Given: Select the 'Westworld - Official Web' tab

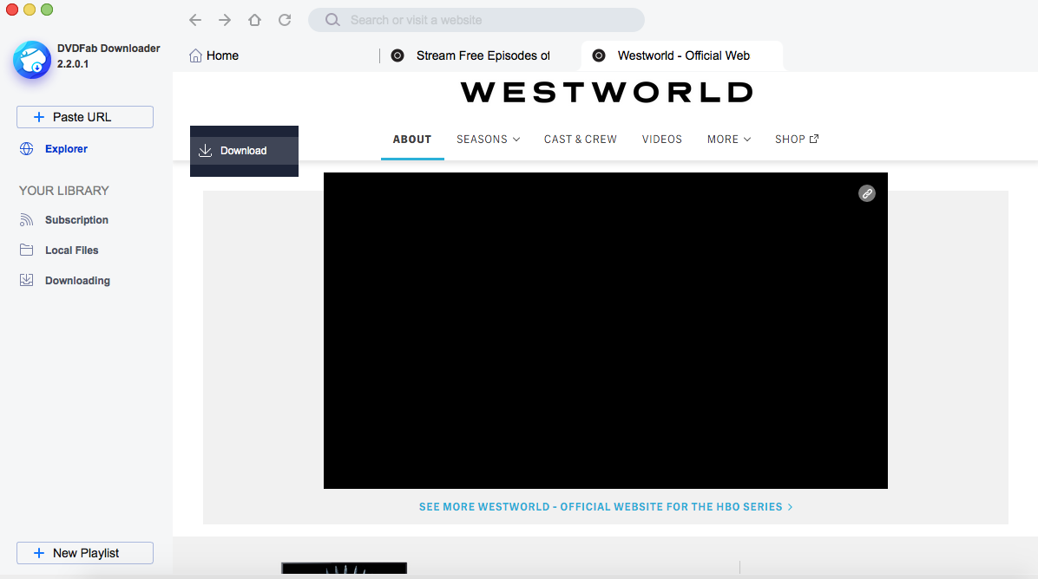Looking at the screenshot, I should 682,55.
